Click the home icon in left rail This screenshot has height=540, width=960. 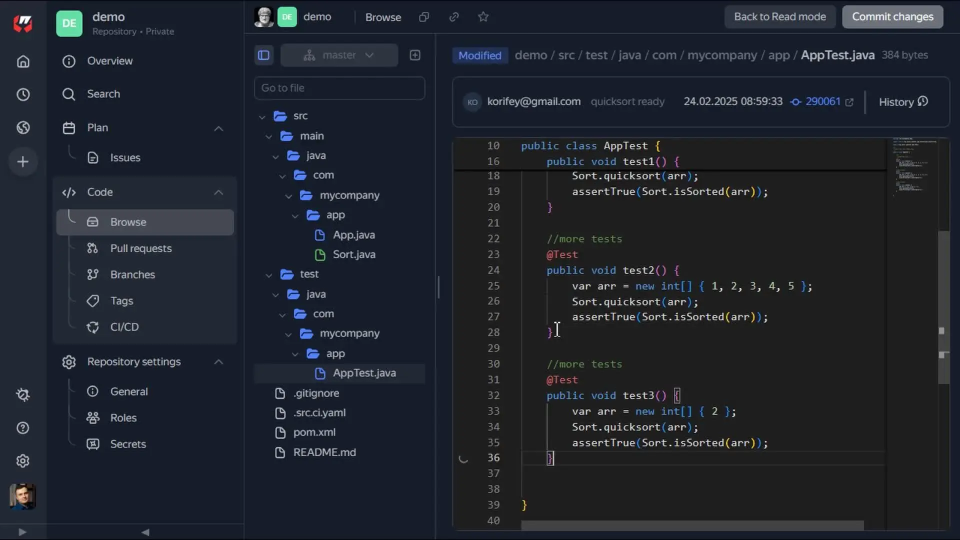click(23, 61)
